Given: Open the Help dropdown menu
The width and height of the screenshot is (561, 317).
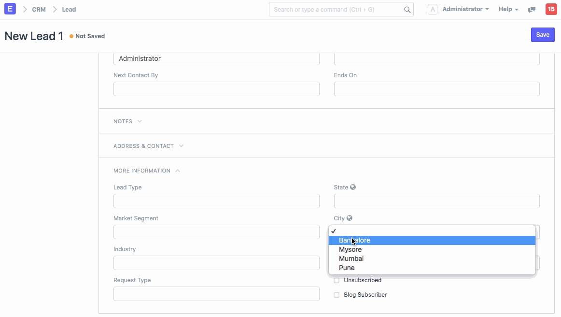Looking at the screenshot, I should coord(508,9).
